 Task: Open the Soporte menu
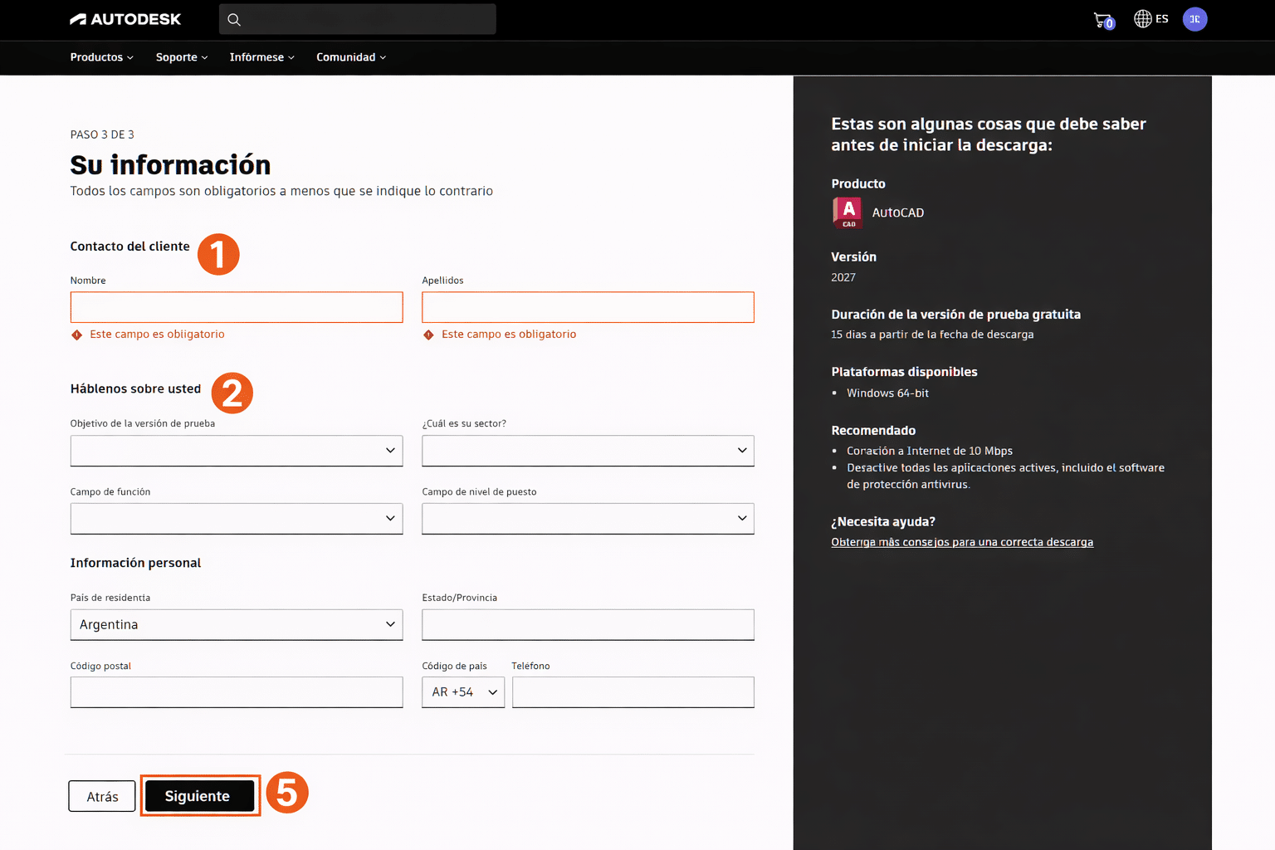click(181, 57)
